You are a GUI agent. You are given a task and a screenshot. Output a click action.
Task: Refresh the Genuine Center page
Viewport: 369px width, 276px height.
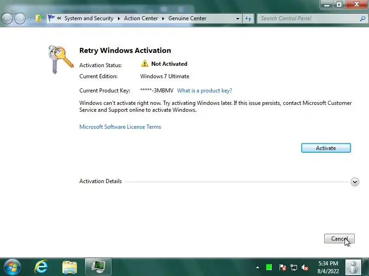click(x=248, y=18)
